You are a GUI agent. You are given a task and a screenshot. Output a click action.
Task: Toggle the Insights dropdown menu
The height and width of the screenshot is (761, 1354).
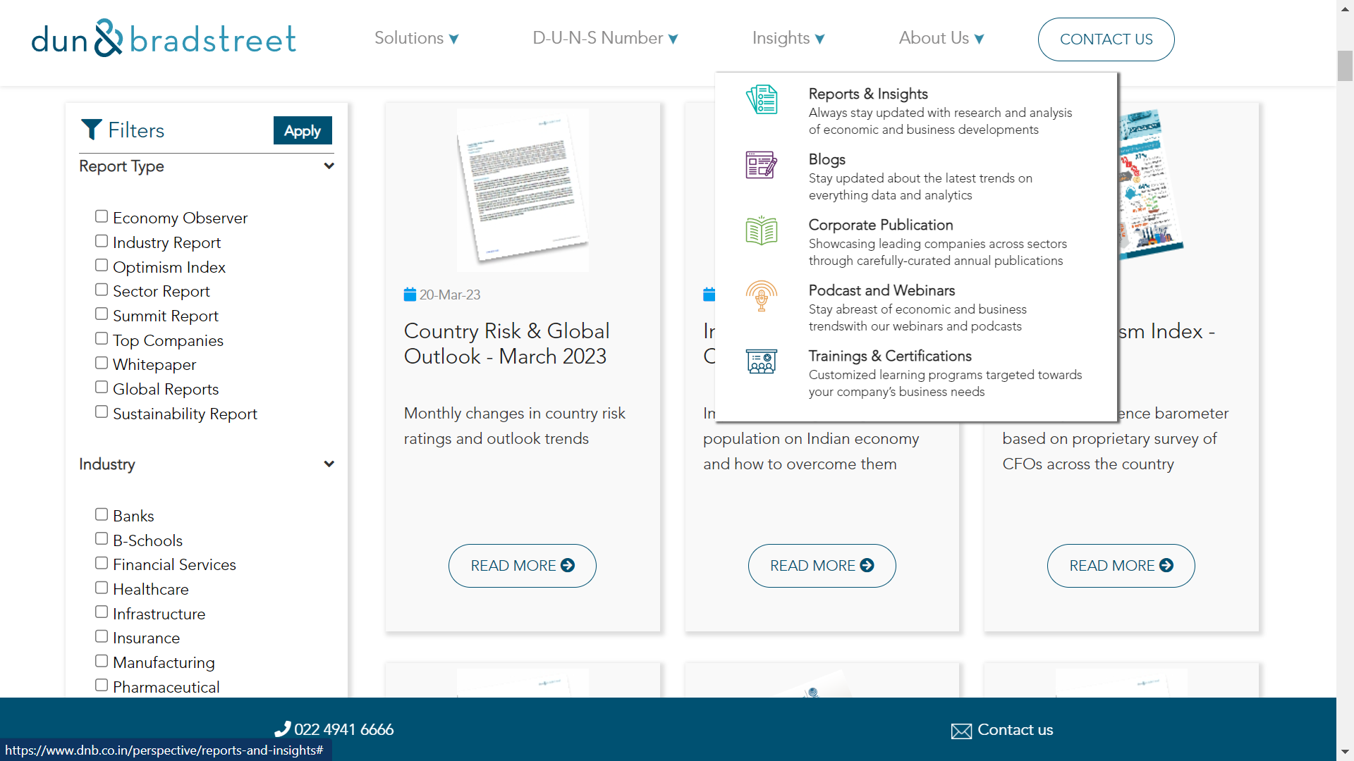pos(788,38)
